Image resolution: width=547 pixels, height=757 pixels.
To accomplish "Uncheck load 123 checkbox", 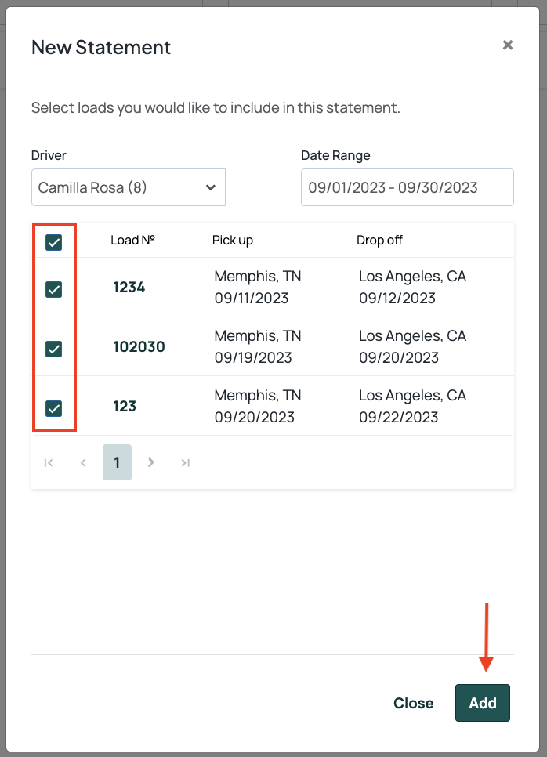I will tap(53, 408).
